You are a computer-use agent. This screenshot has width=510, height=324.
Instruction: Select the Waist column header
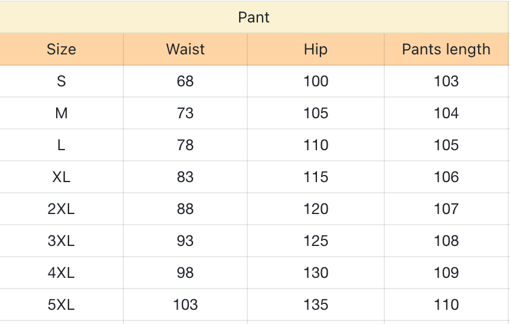point(185,50)
